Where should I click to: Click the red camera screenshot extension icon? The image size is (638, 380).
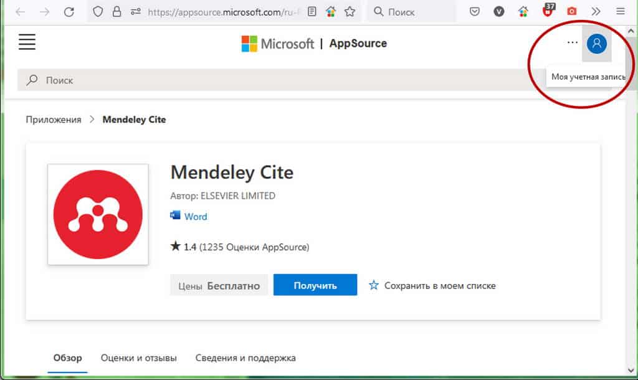572,11
